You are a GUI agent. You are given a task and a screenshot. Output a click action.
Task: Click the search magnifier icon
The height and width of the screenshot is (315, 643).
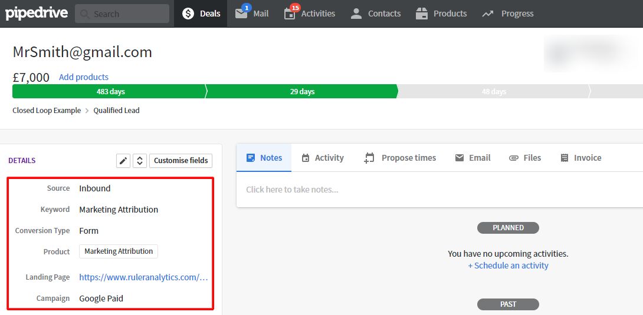coord(85,14)
